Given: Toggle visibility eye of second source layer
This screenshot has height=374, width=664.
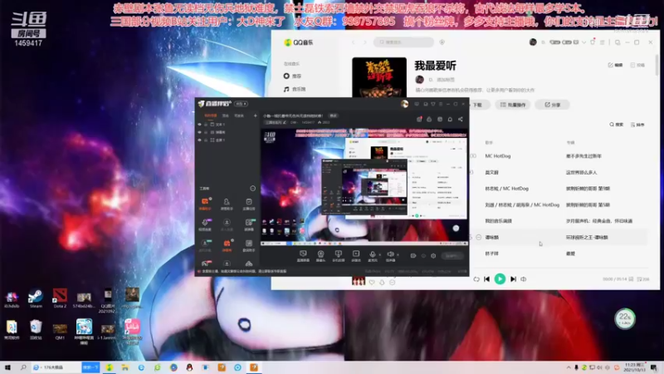Looking at the screenshot, I should click(199, 132).
